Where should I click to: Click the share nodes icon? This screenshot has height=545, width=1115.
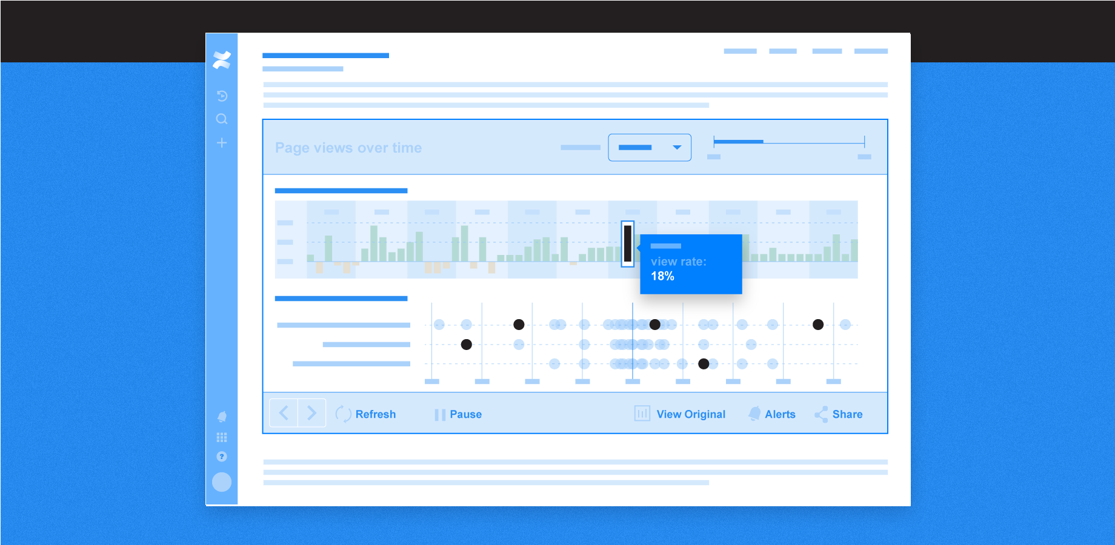[x=821, y=414]
